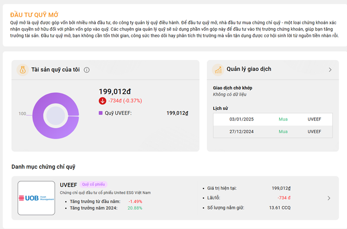The image size is (347, 229).
Task: Click the red down-arrow loss indicator icon
Action: pos(102,101)
